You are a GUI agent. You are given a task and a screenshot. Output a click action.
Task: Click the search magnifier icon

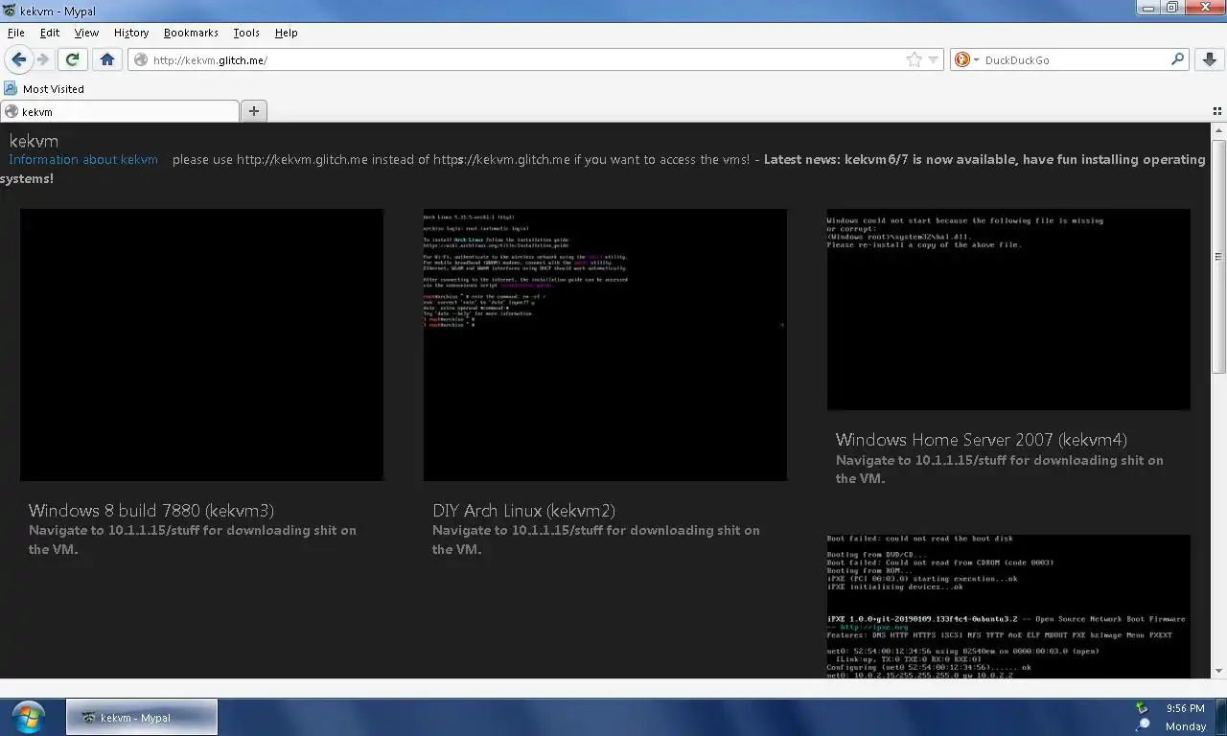[1177, 59]
